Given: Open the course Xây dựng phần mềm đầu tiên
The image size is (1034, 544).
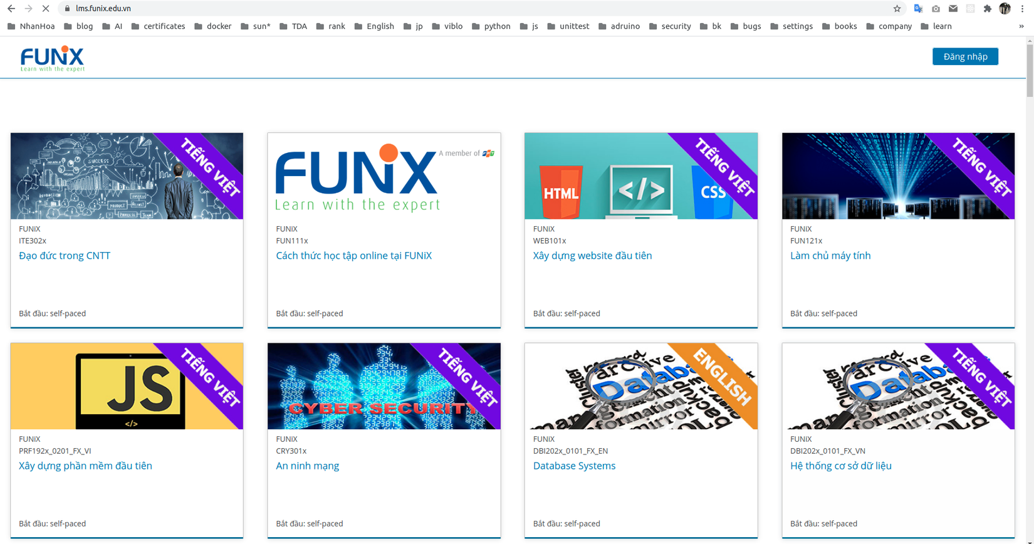Looking at the screenshot, I should pyautogui.click(x=85, y=466).
